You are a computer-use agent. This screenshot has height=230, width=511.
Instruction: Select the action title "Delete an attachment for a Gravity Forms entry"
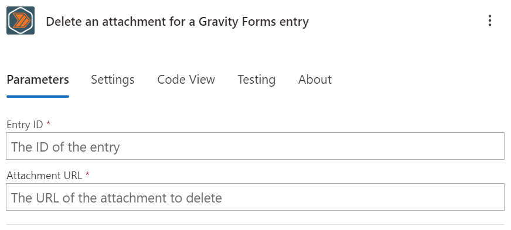[178, 22]
